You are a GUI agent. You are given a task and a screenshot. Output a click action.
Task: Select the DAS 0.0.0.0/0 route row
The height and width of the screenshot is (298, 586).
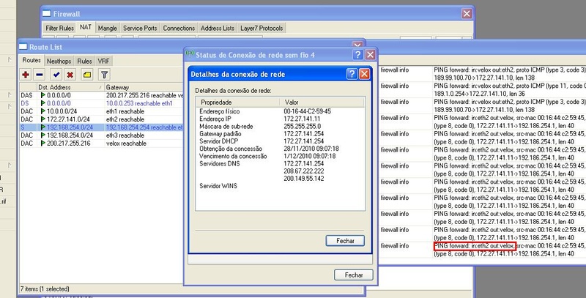pyautogui.click(x=101, y=95)
